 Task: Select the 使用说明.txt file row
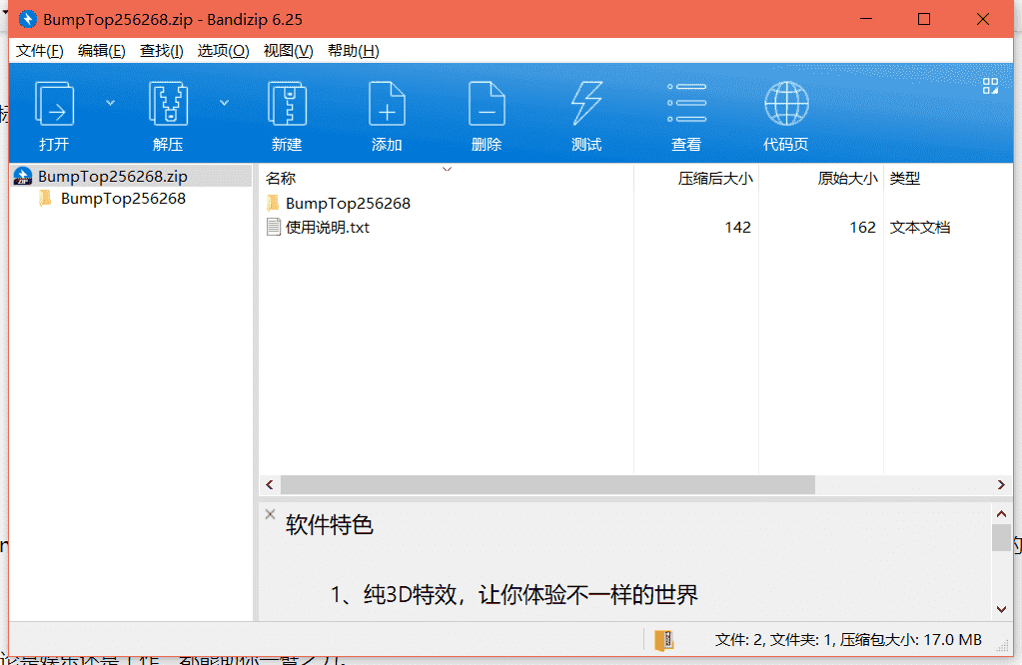point(635,228)
